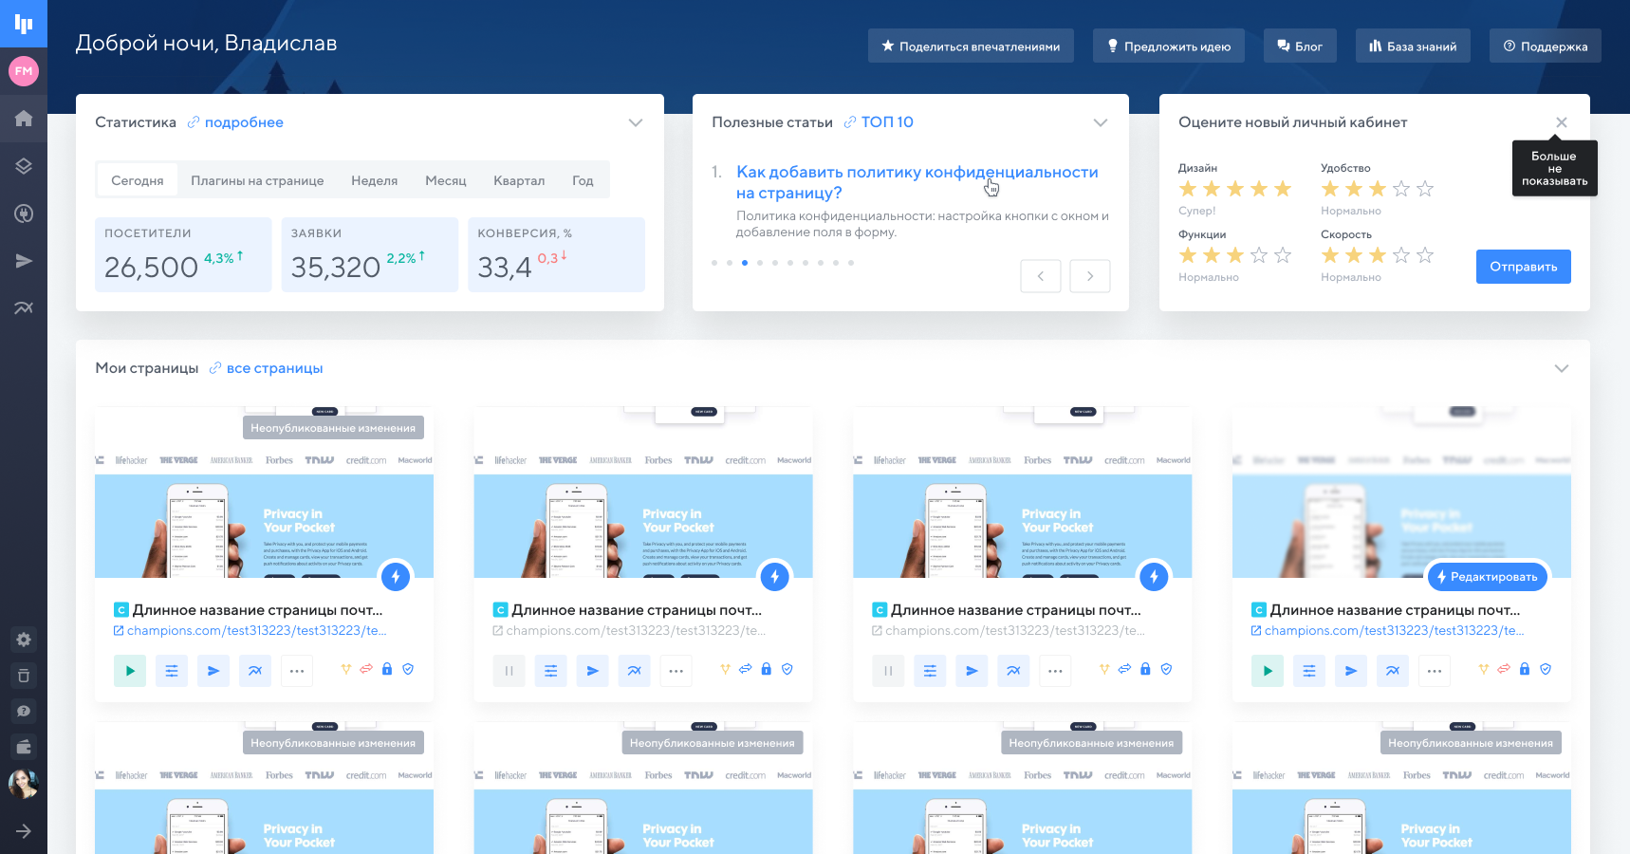Go to next article with right arrow

[x=1090, y=276]
